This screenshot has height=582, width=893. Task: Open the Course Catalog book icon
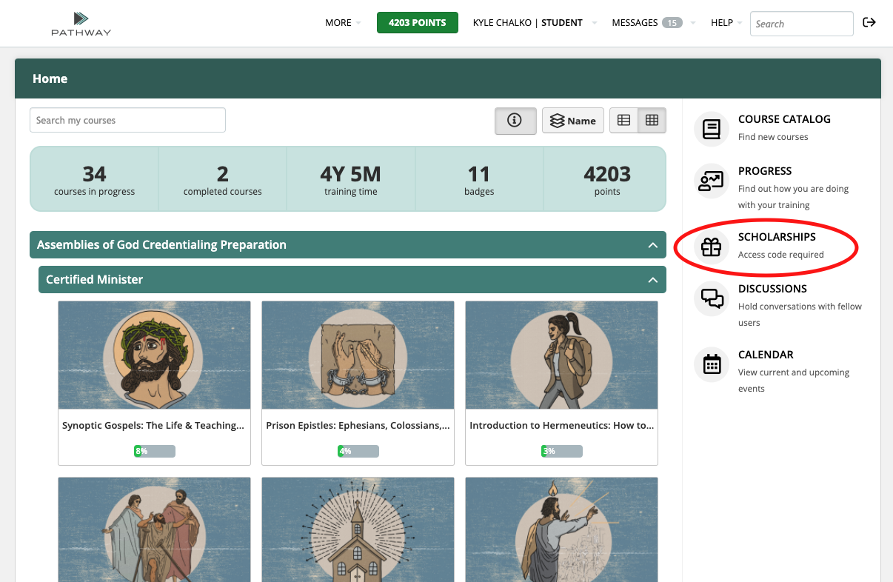[x=712, y=129]
